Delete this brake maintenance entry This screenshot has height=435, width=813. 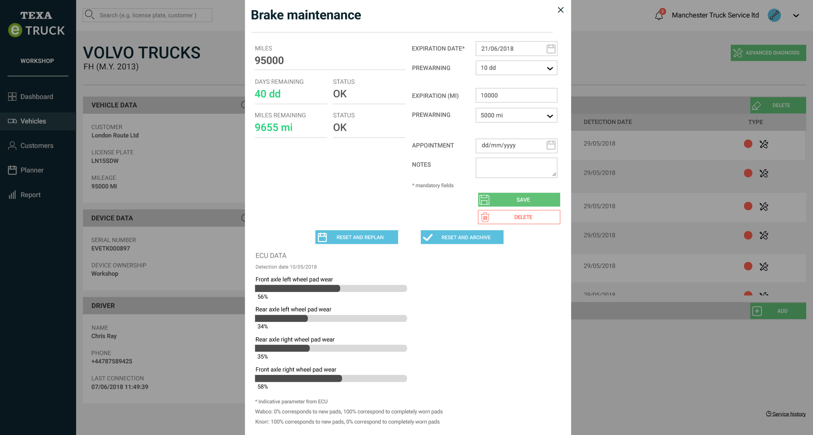(x=519, y=217)
